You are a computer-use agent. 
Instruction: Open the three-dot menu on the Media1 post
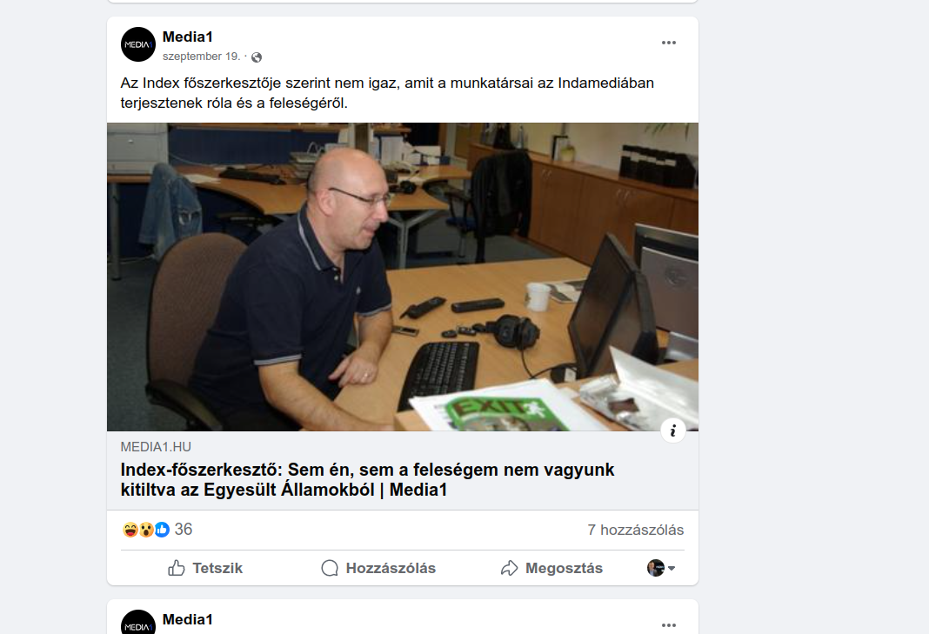668,43
